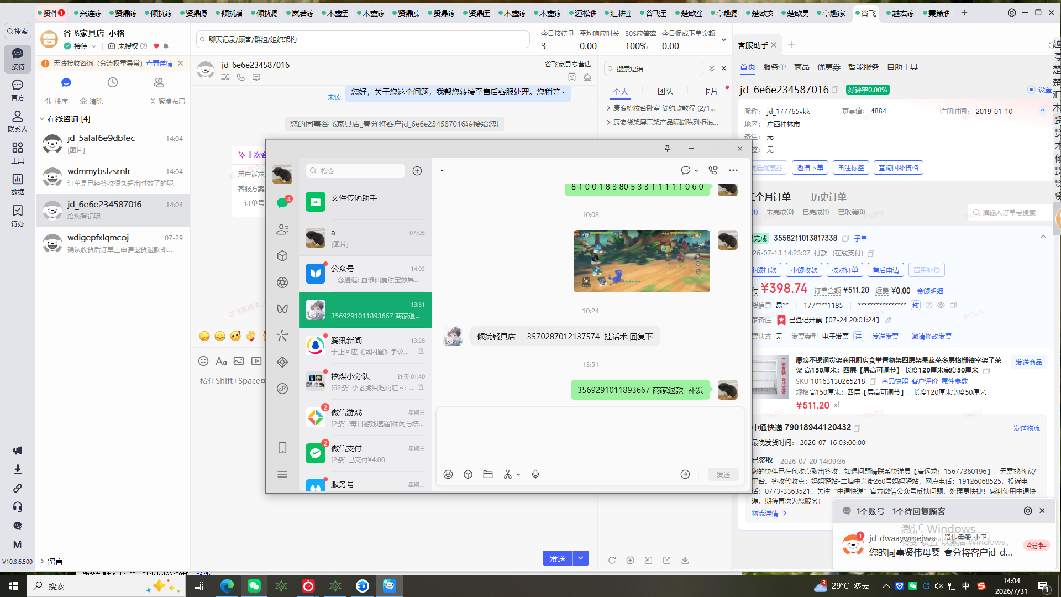Open the 查看详情 link in the warning banner
Viewport: 1061px width, 597px height.
point(159,64)
